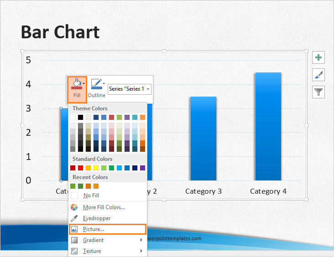
Task: Open the Outline pen button
Action: coord(96,89)
